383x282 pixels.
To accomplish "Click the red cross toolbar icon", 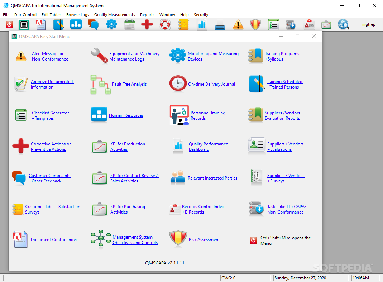I will 147,24.
